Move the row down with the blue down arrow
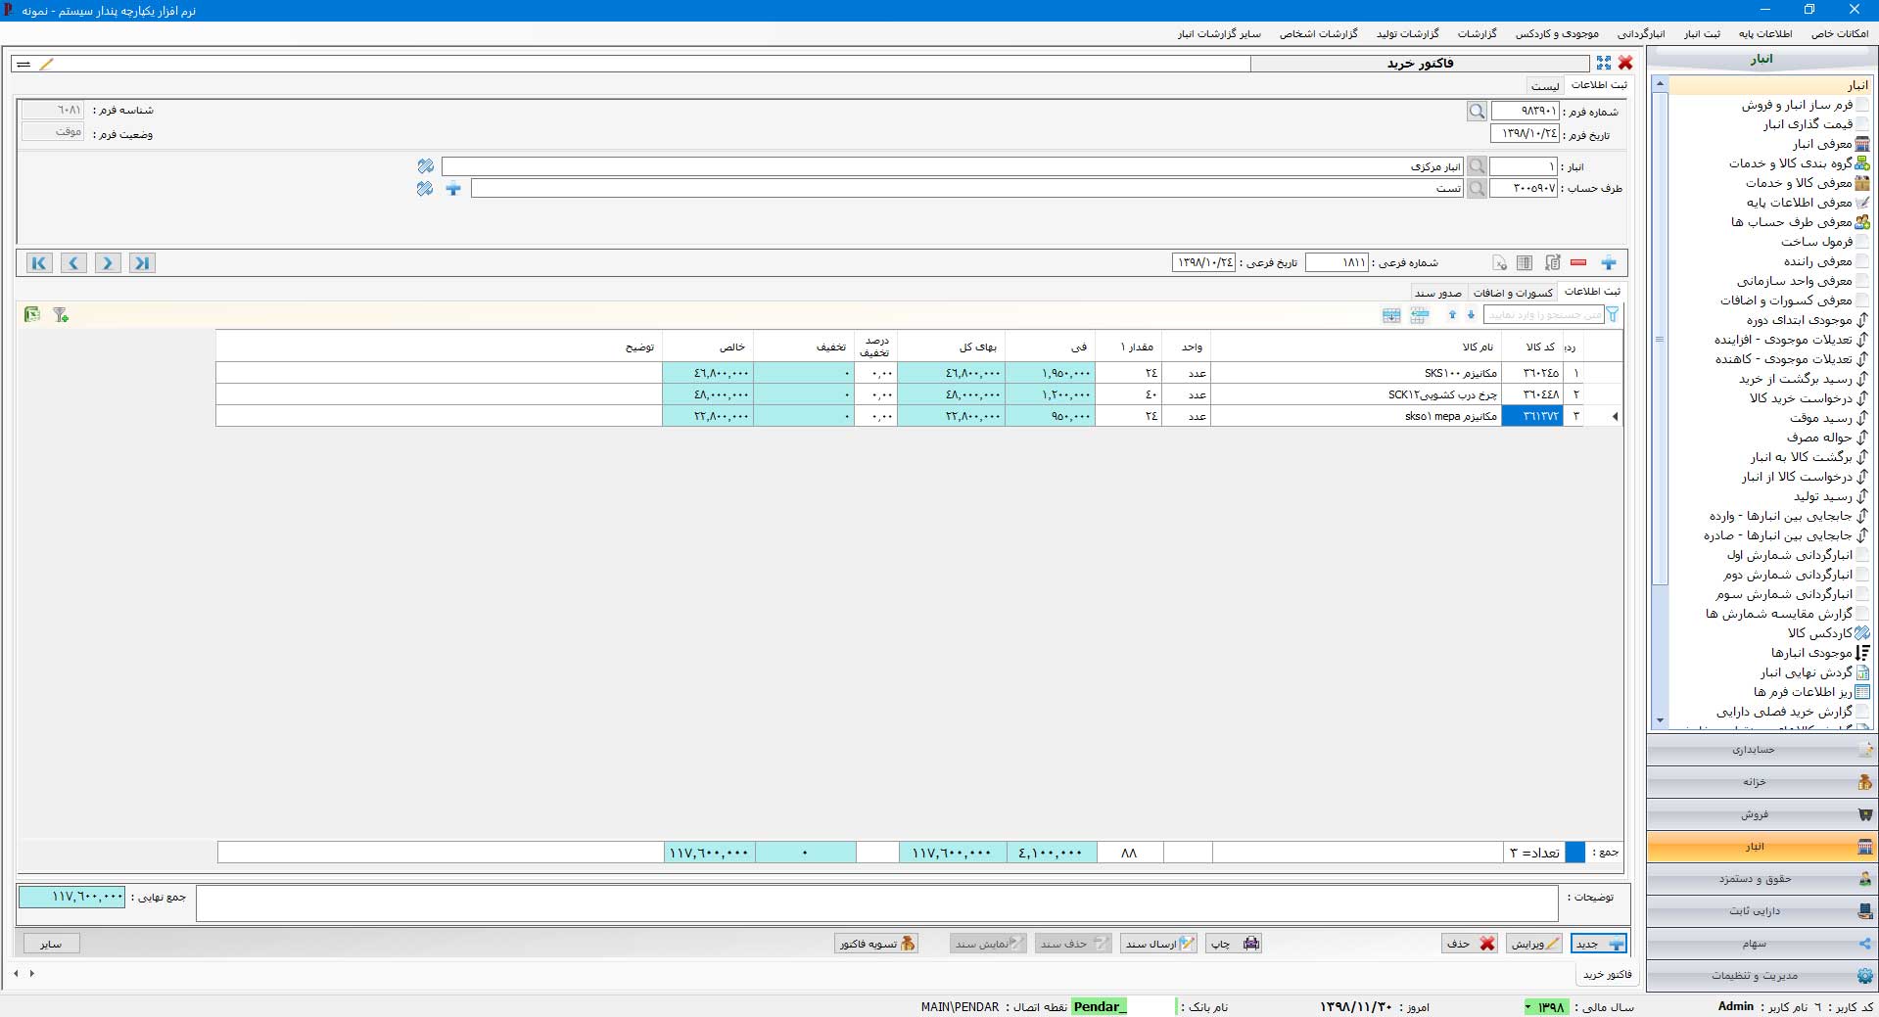 (x=1471, y=314)
